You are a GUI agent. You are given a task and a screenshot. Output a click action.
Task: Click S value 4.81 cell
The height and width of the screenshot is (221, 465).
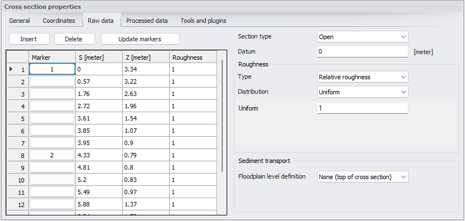point(99,167)
